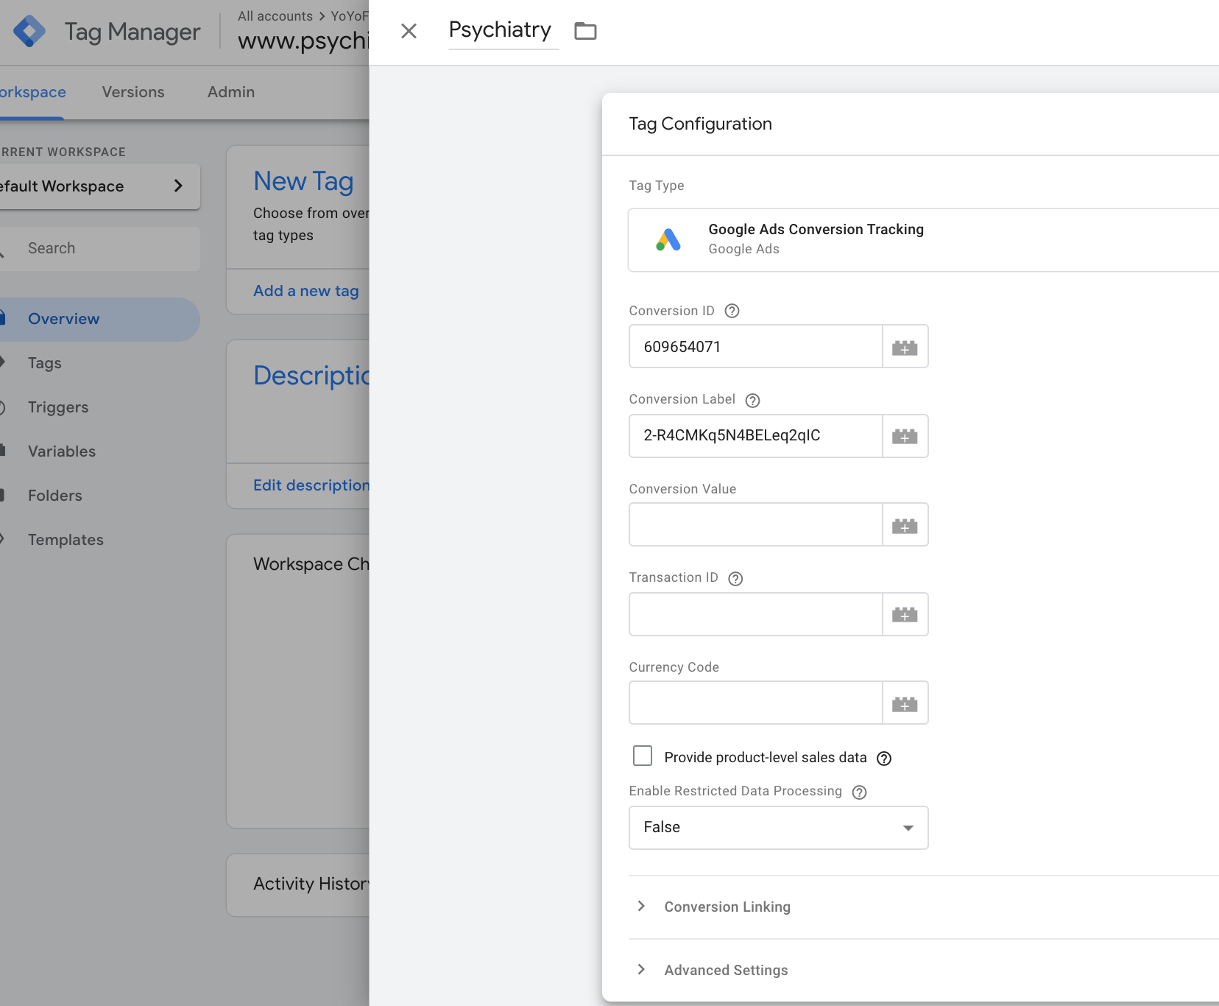Show help for Conversion ID field
This screenshot has width=1219, height=1006.
[x=732, y=311]
